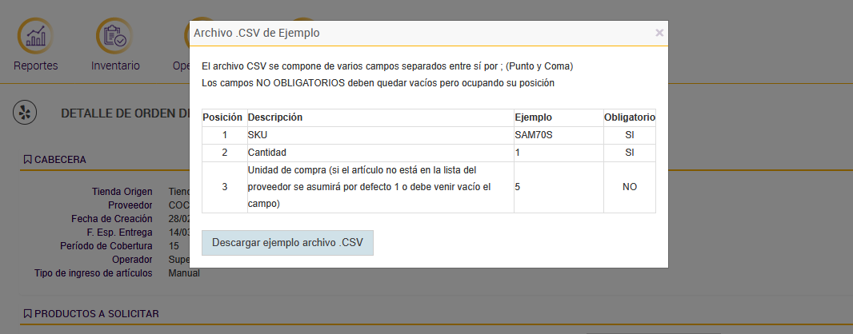
Task: Select the NO cell in Obligatorio column
Action: 629,187
